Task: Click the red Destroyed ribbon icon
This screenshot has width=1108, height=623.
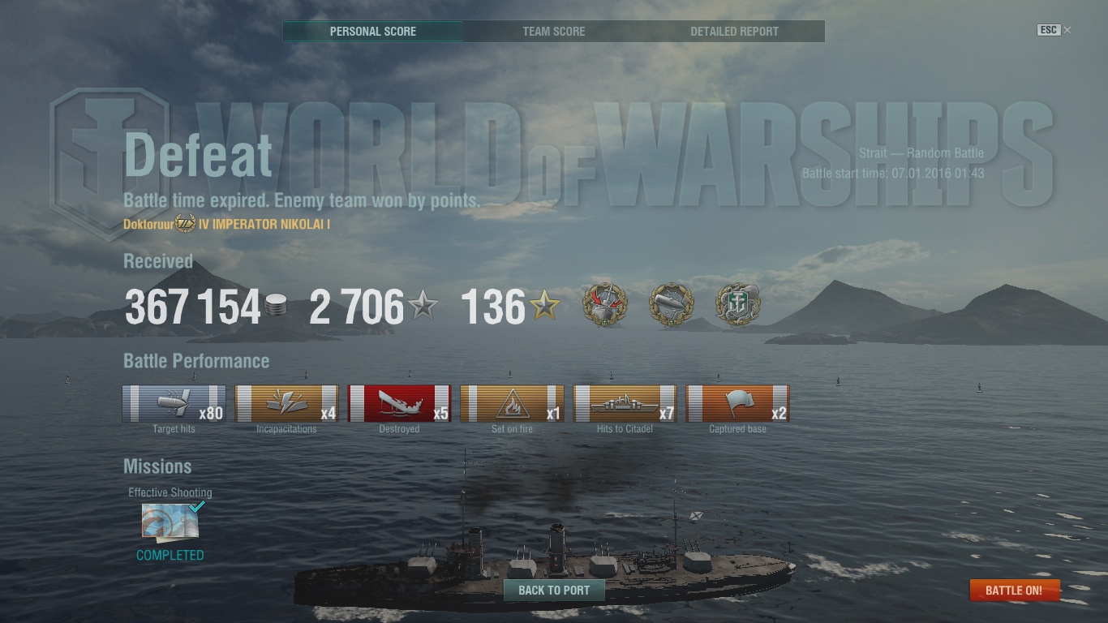Action: pos(399,403)
